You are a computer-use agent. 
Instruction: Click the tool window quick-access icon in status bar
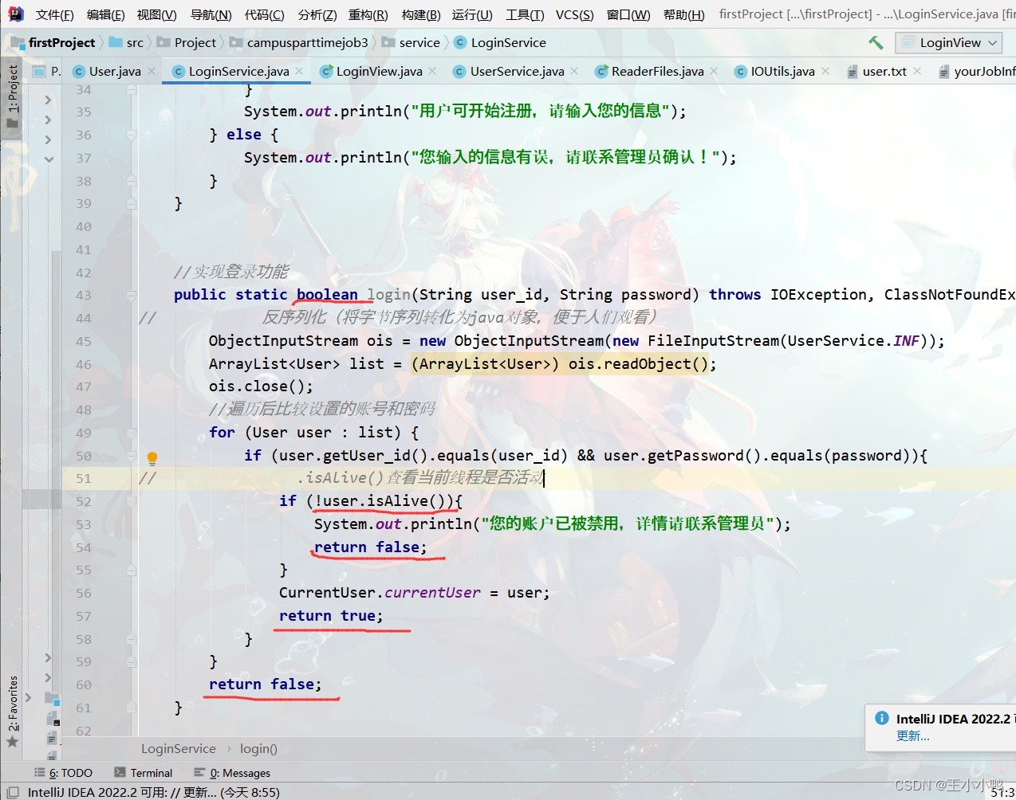tap(13, 792)
